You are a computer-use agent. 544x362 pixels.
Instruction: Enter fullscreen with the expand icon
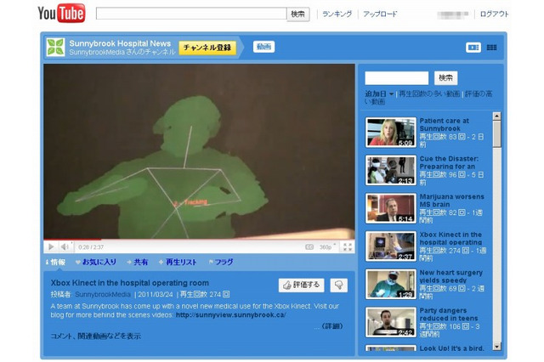point(348,247)
